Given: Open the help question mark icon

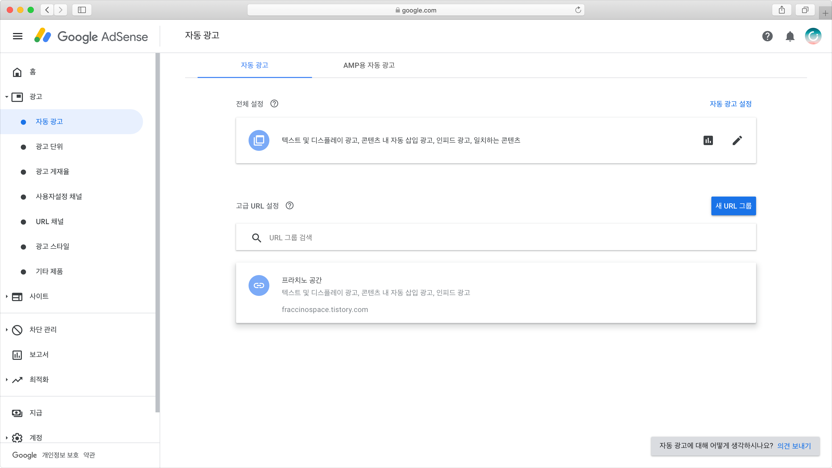Looking at the screenshot, I should tap(768, 36).
